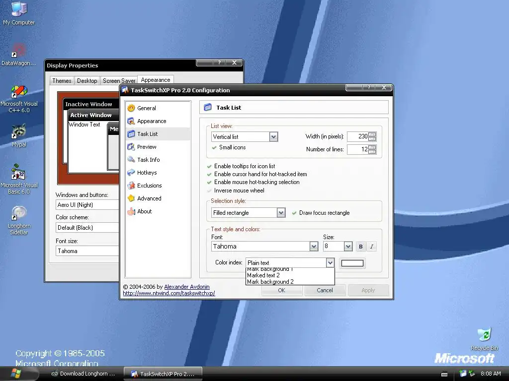Switch to Desktop tab in Display Properties
The image size is (509, 381).
coord(87,81)
